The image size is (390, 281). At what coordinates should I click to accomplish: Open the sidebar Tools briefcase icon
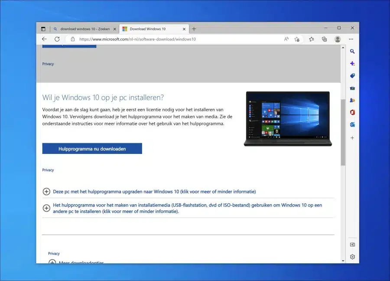(x=352, y=88)
